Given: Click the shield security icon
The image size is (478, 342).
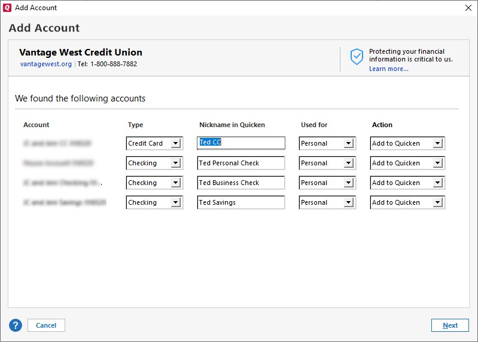Looking at the screenshot, I should coord(357,57).
